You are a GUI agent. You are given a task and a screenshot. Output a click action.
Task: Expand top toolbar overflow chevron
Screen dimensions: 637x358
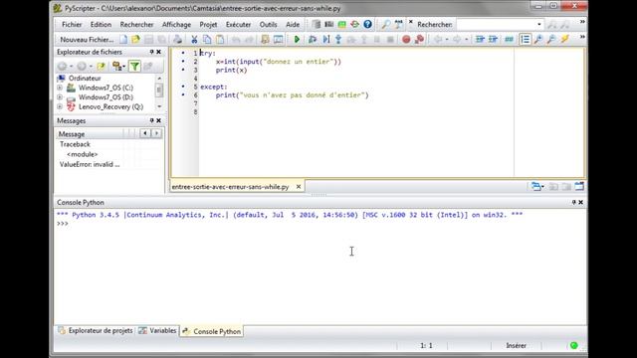582,22
